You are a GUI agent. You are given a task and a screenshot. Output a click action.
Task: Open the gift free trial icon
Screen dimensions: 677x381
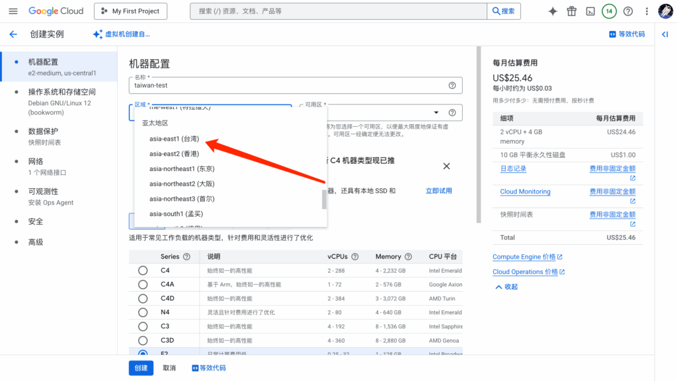(572, 11)
